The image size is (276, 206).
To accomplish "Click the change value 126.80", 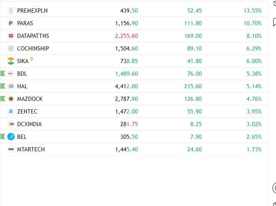I will [193, 99].
